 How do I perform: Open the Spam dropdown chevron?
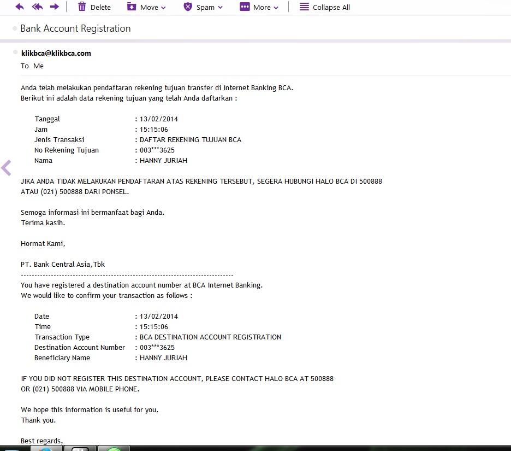(x=221, y=8)
